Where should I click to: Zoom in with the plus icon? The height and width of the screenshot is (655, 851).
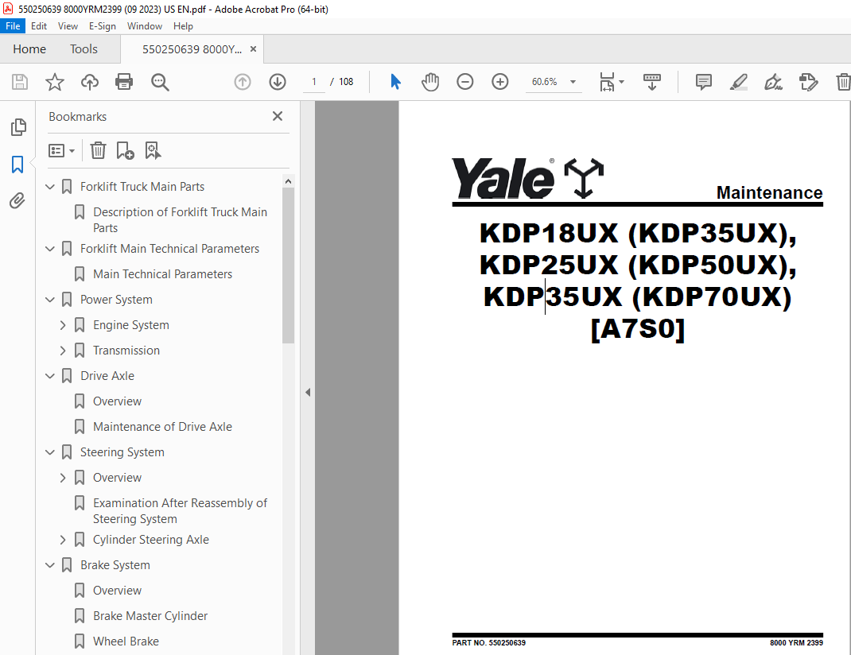pyautogui.click(x=499, y=82)
